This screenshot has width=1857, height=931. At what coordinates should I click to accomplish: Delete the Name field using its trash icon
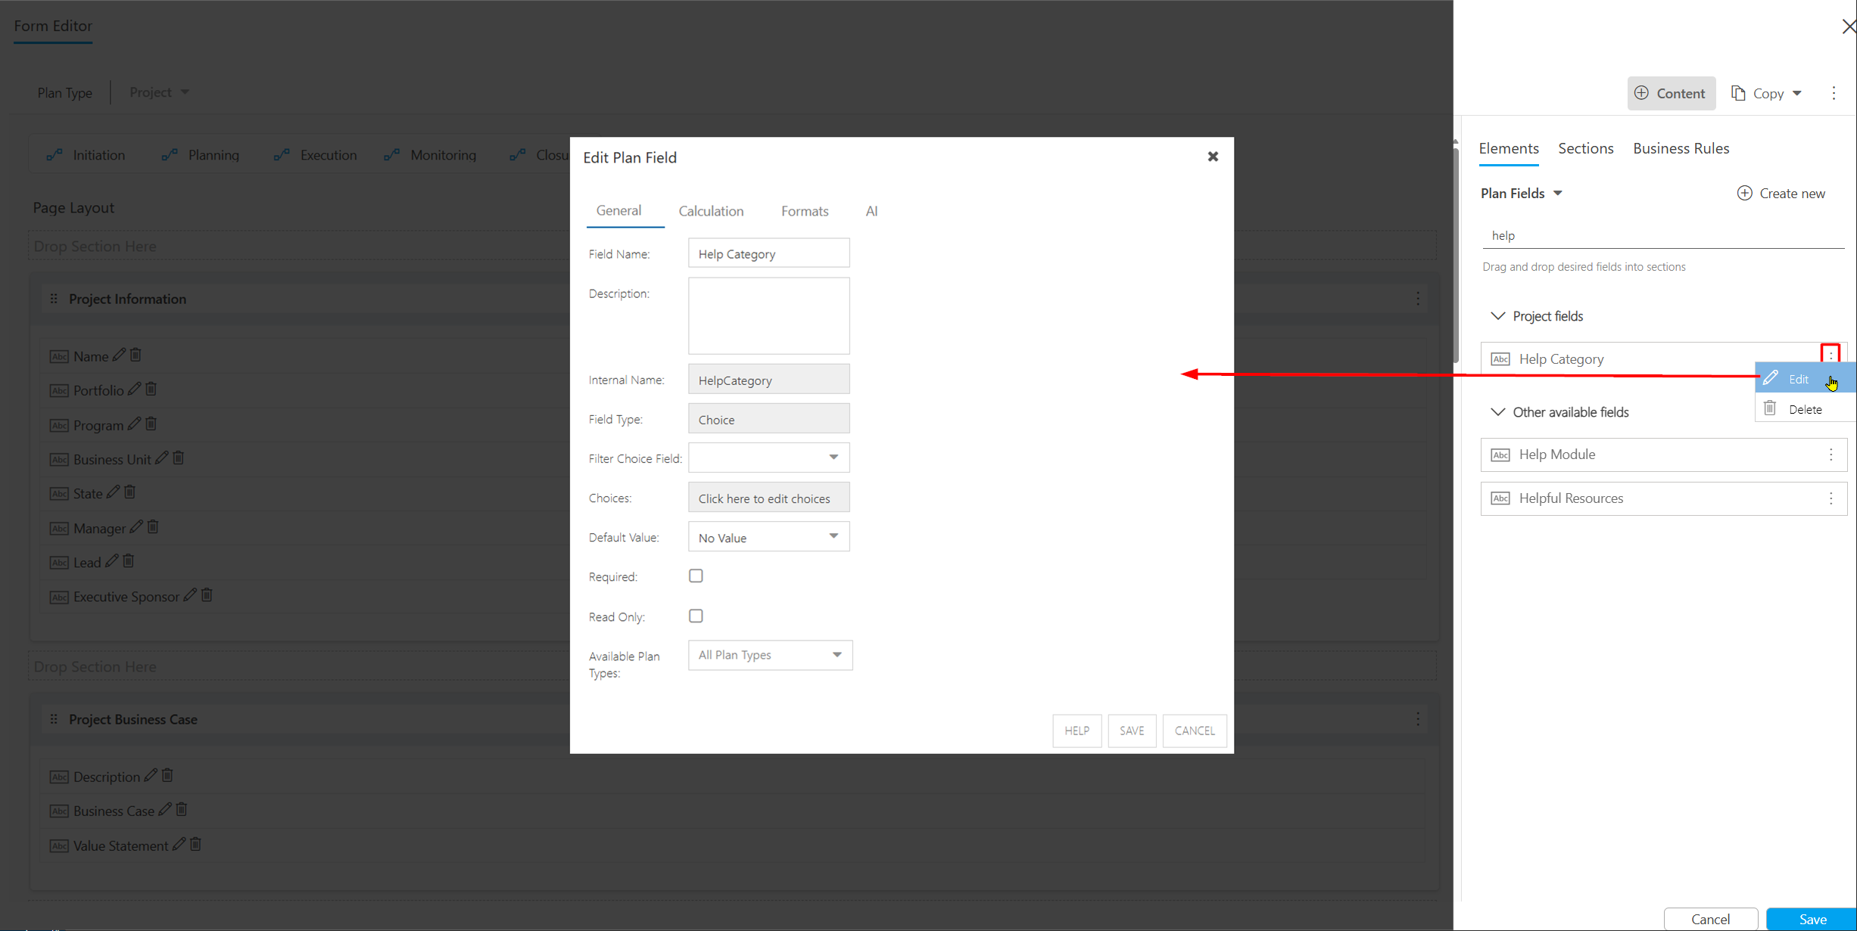(136, 355)
